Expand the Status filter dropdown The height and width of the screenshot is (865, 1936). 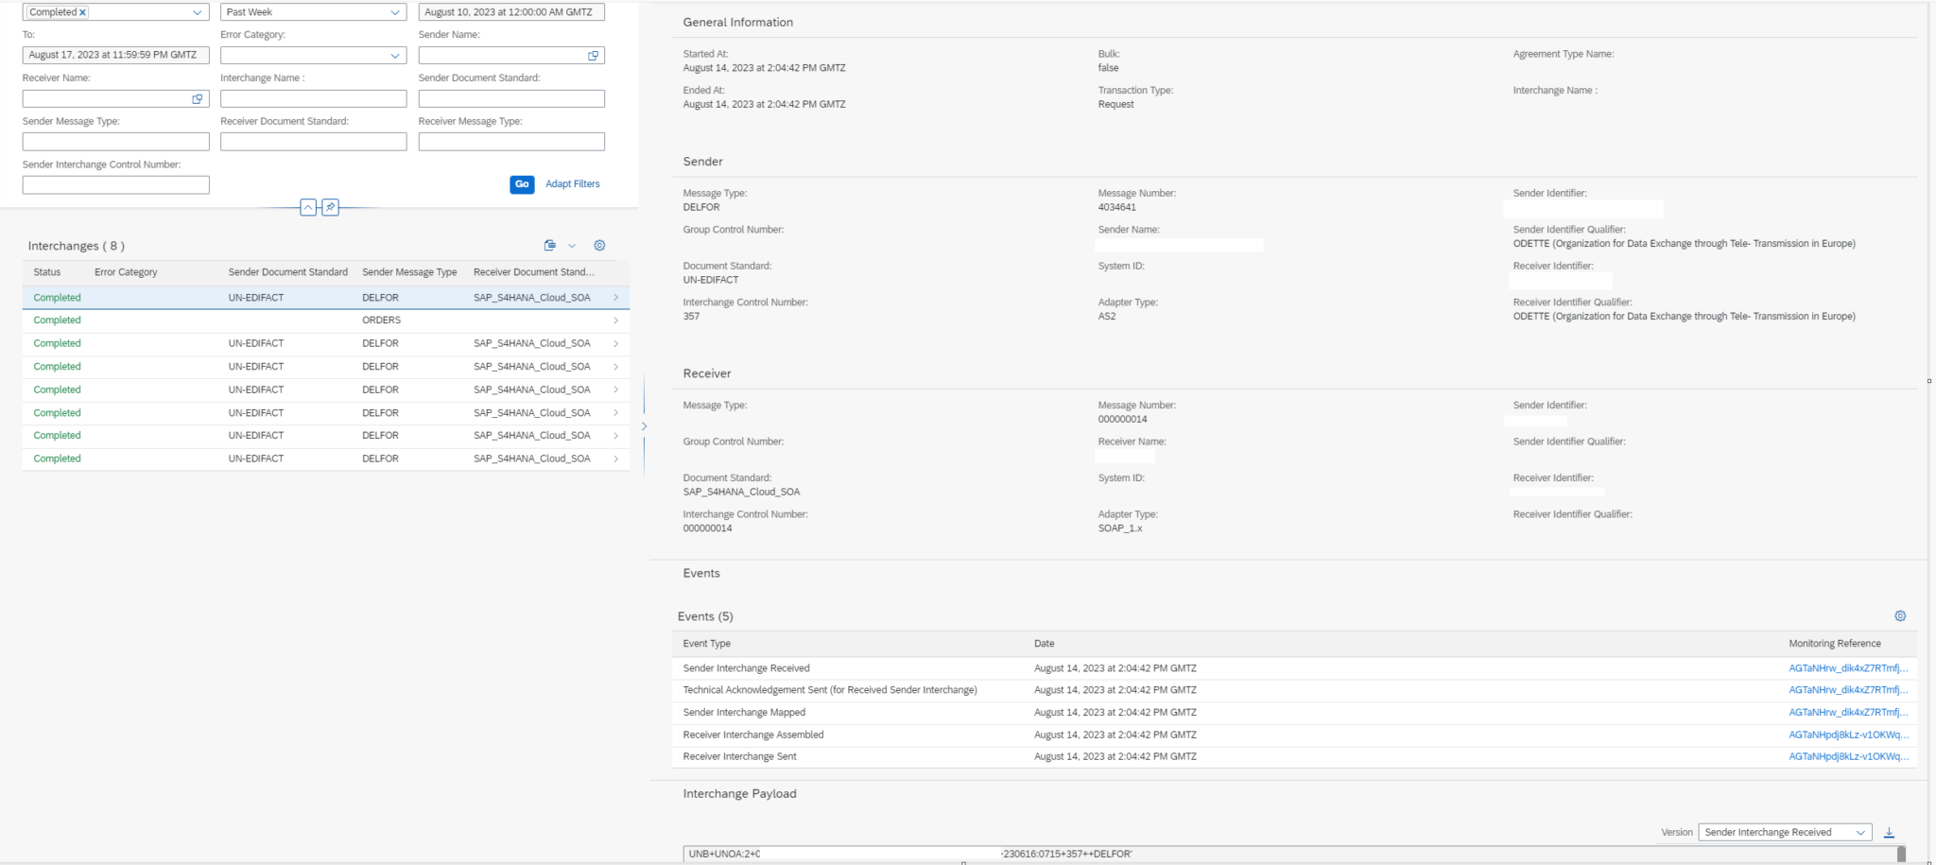[x=198, y=12]
